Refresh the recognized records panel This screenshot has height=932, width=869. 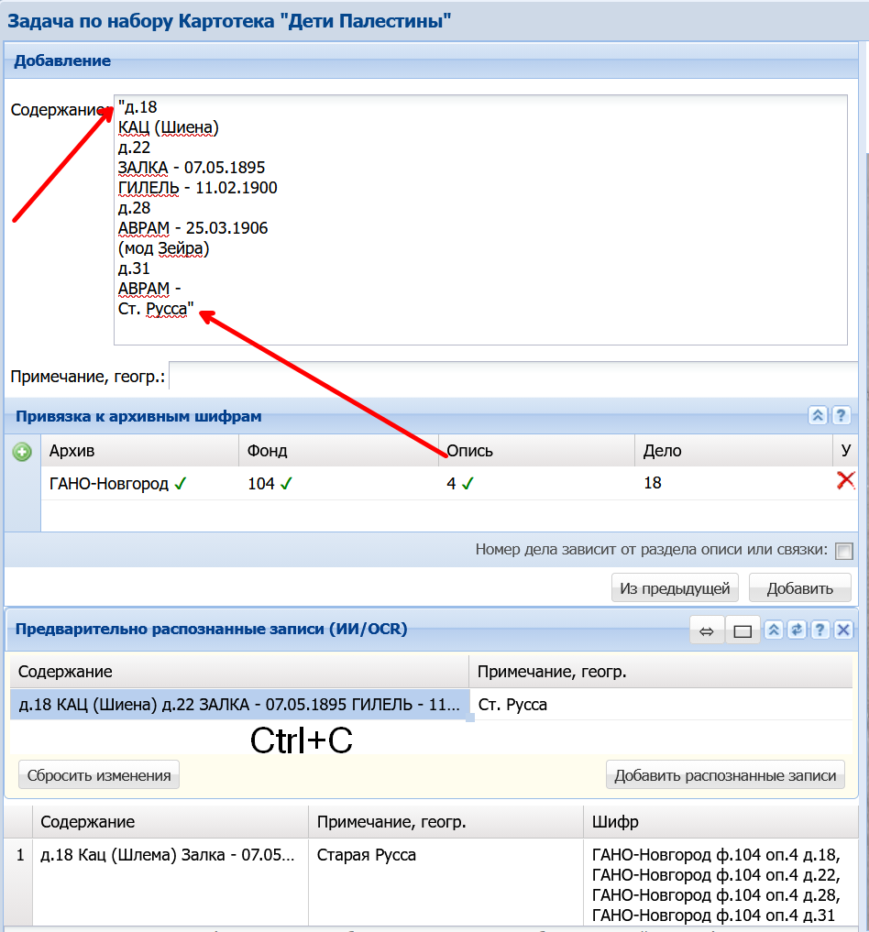(x=797, y=630)
